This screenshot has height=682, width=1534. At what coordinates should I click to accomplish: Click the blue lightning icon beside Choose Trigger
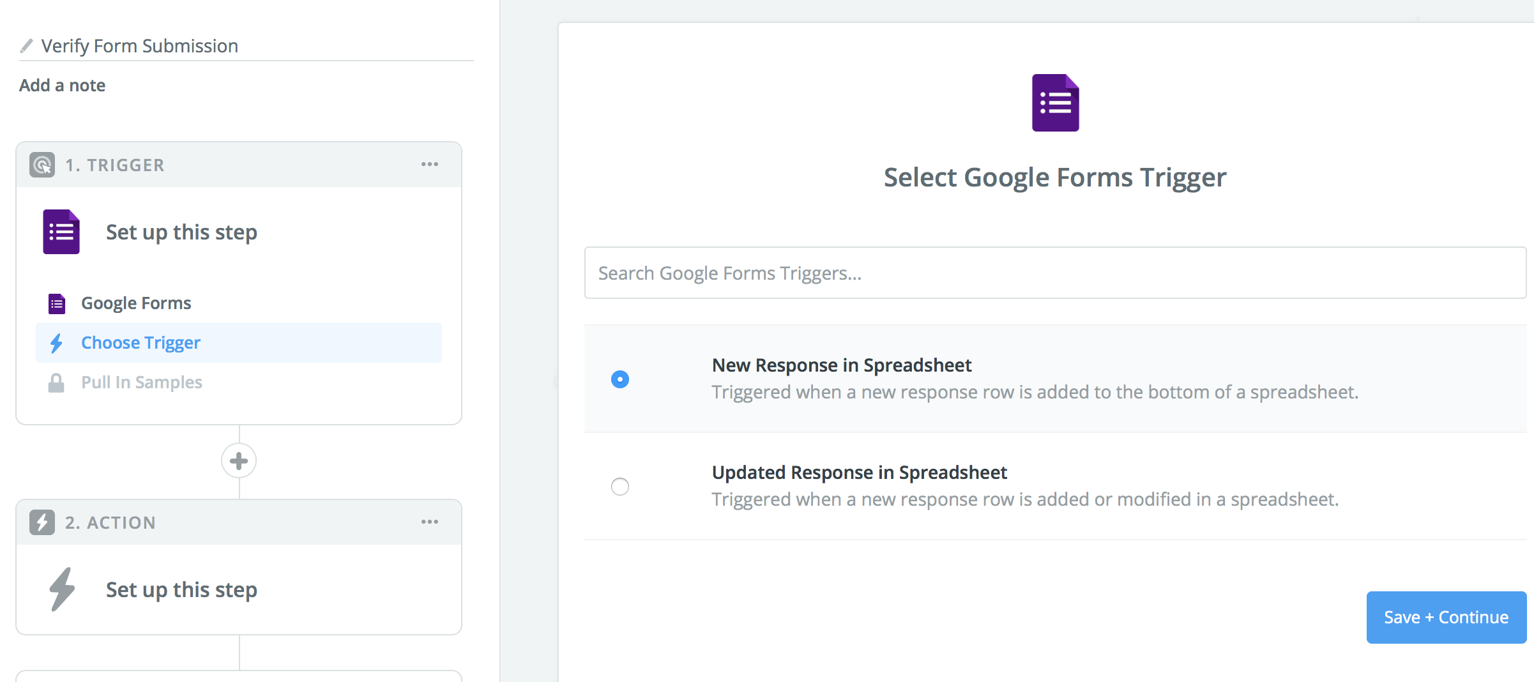click(56, 343)
